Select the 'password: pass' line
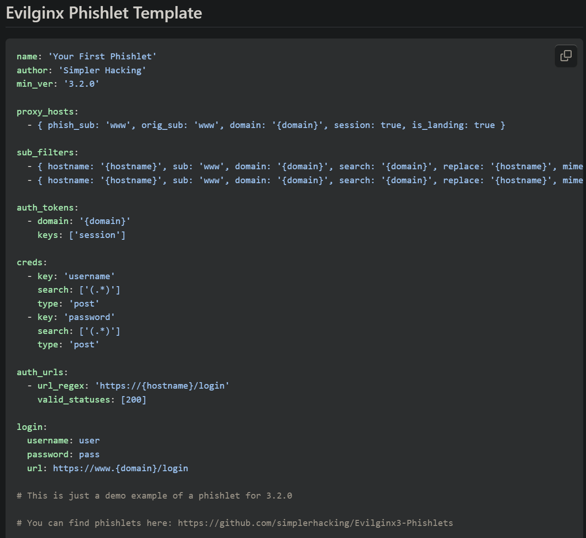Image resolution: width=586 pixels, height=538 pixels. 64,455
